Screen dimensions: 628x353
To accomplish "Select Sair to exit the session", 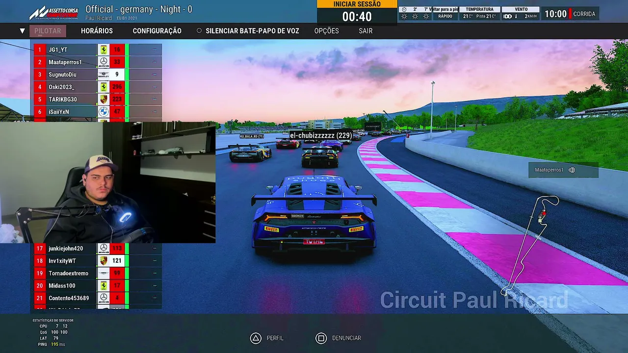I will click(366, 31).
